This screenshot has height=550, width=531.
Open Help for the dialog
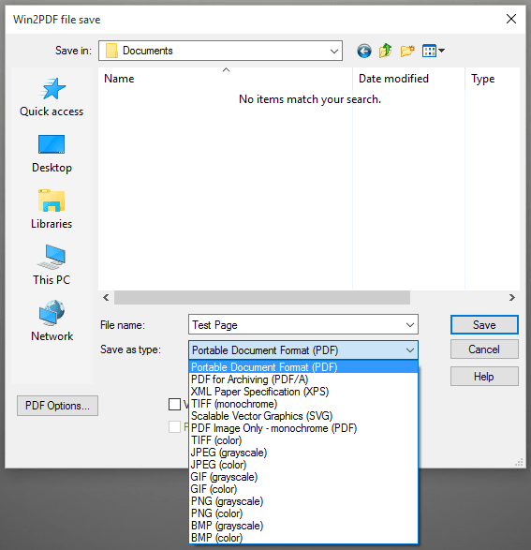[x=484, y=377]
